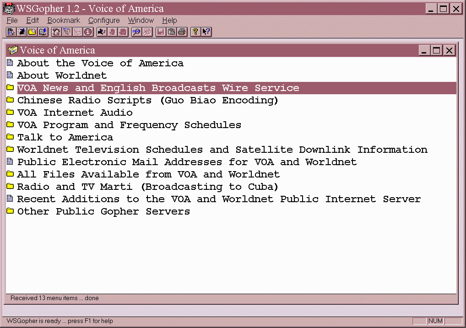Open the Configure menu

(x=104, y=20)
